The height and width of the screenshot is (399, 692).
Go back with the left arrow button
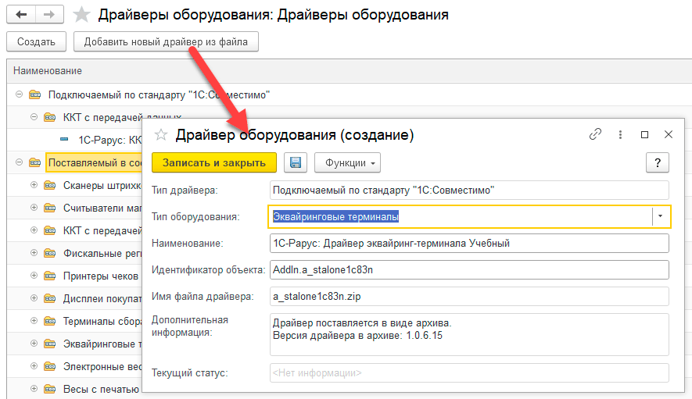(21, 15)
